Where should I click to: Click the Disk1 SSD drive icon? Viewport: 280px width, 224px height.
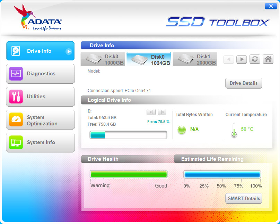186,59
